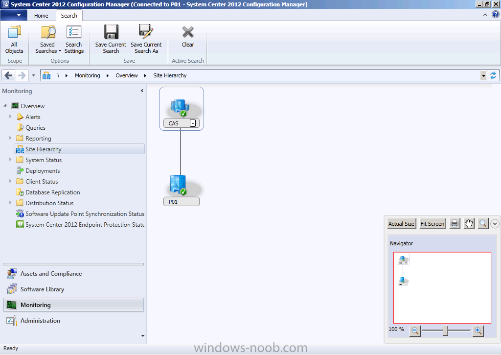Open Search Settings in the ribbon
This screenshot has height=355, width=501.
click(x=74, y=40)
